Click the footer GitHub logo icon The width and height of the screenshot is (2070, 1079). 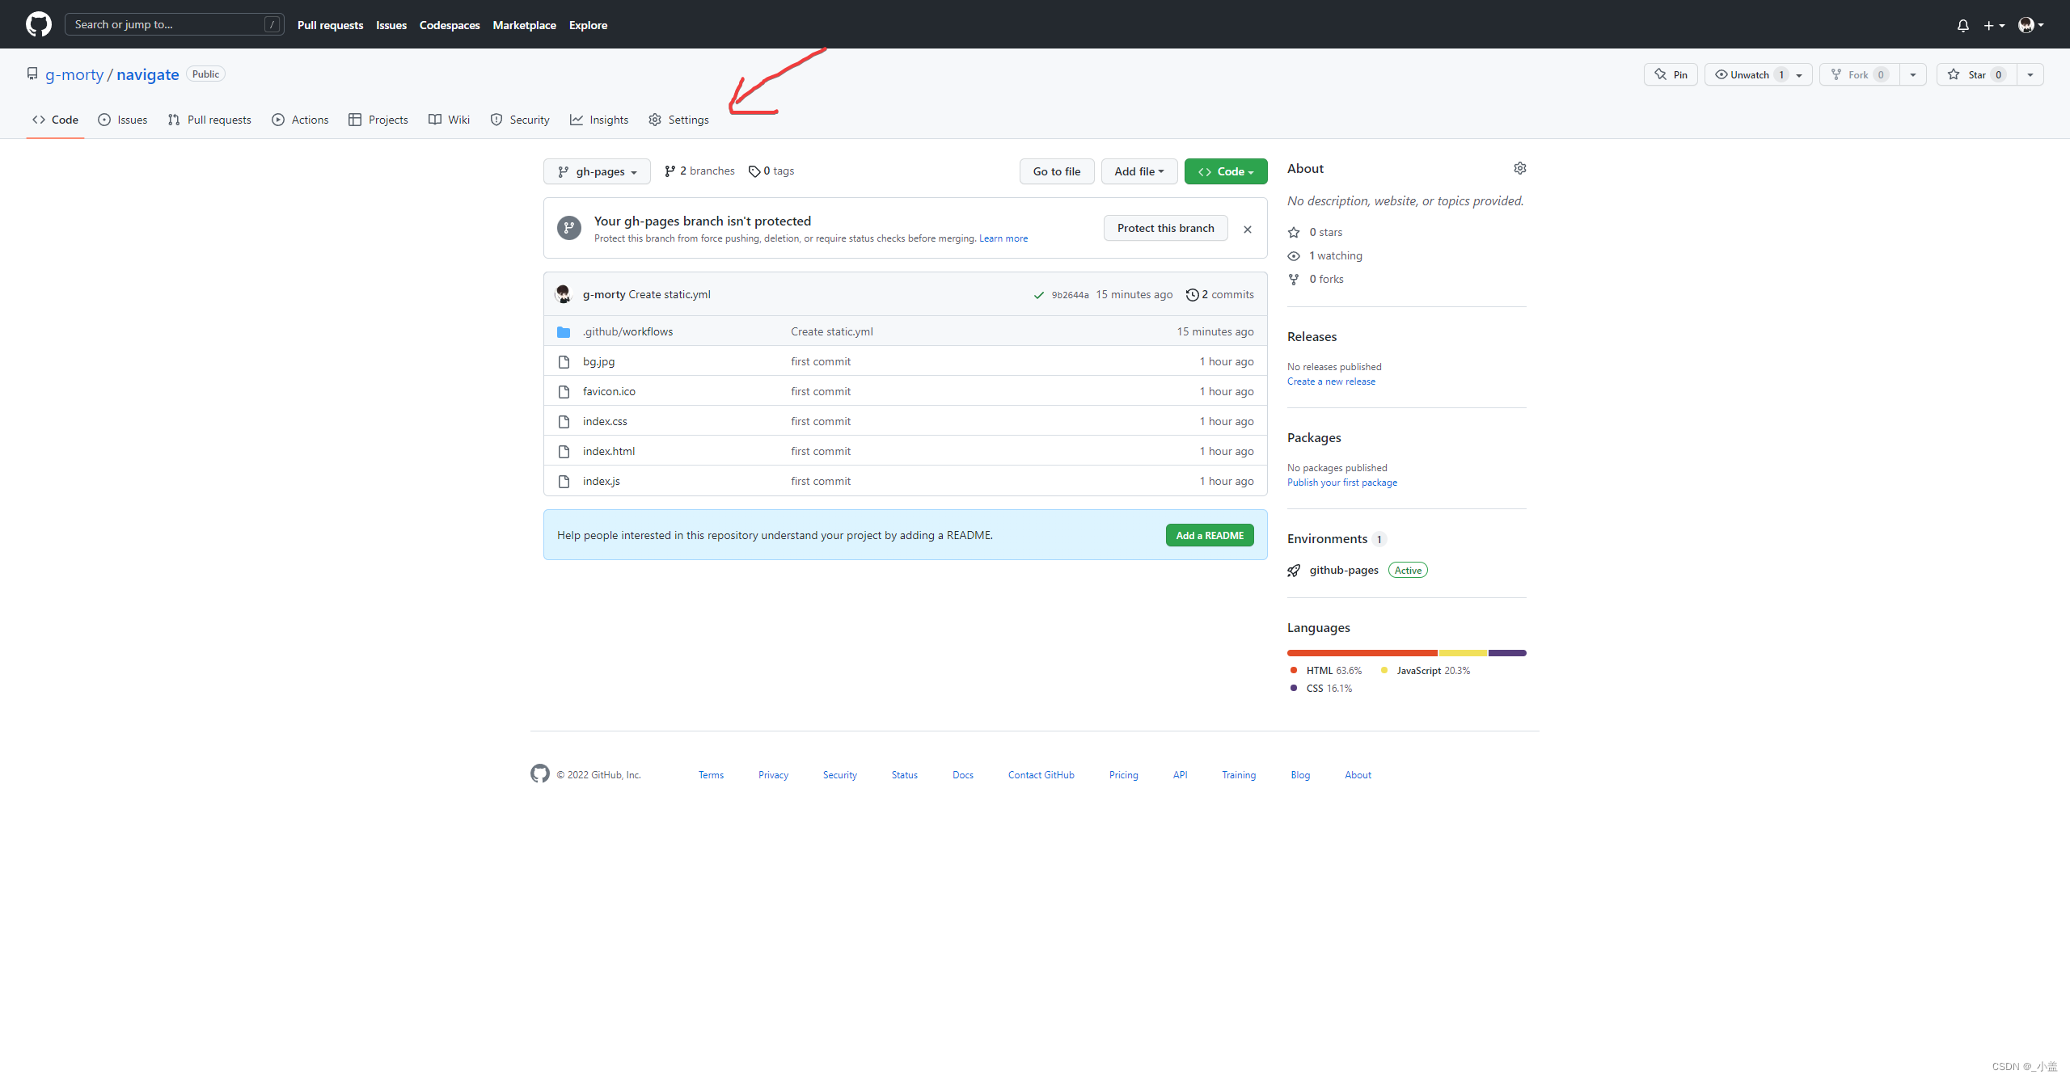[540, 773]
